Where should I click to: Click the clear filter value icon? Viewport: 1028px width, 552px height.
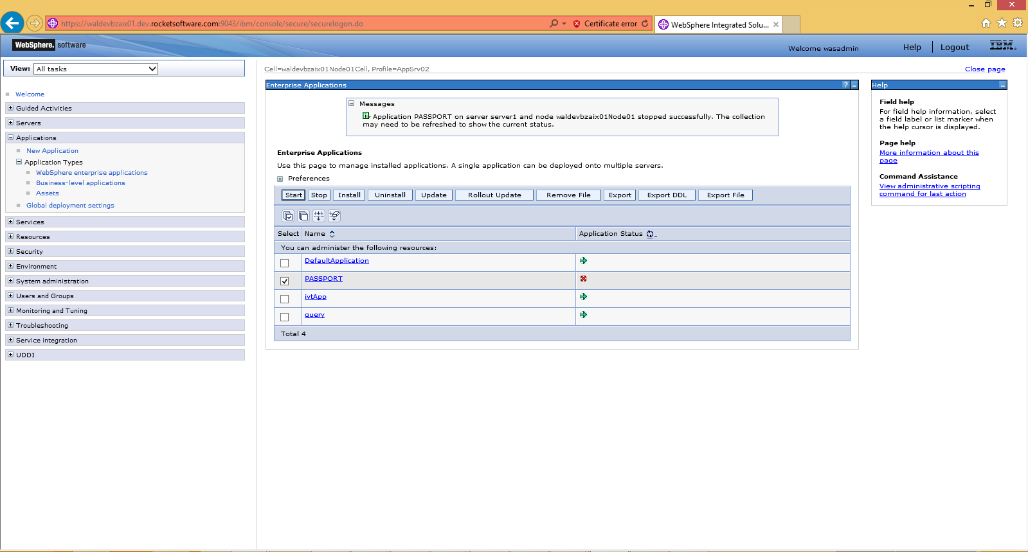point(334,216)
